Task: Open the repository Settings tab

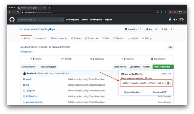Action: [x=147, y=38]
